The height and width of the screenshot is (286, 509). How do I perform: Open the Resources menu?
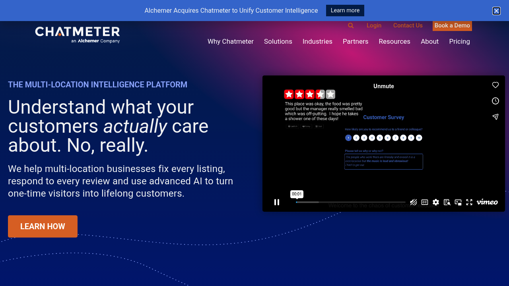point(394,41)
